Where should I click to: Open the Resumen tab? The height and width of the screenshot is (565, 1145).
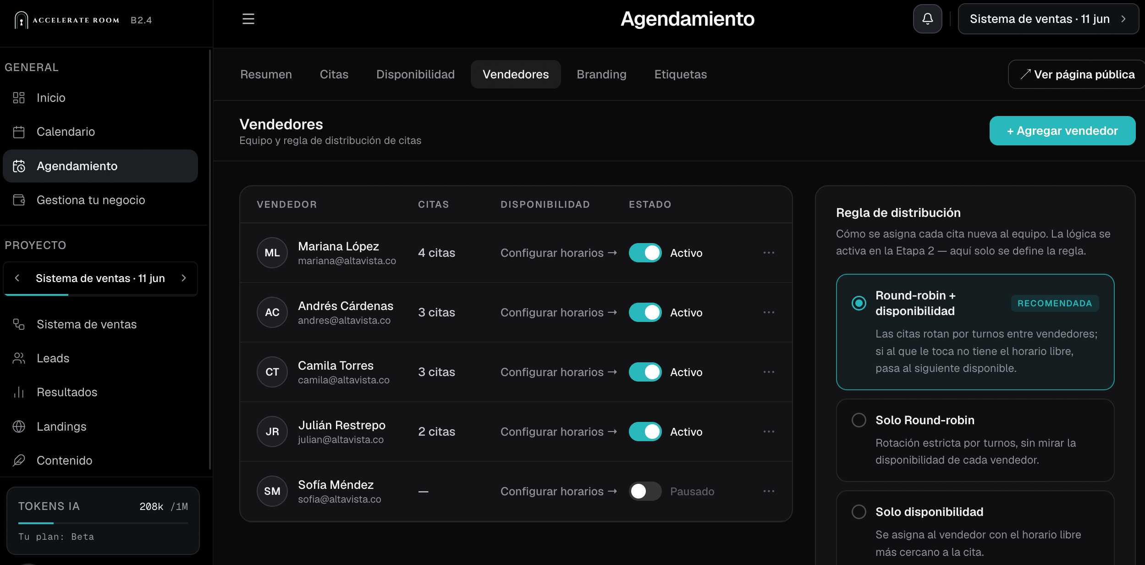266,74
